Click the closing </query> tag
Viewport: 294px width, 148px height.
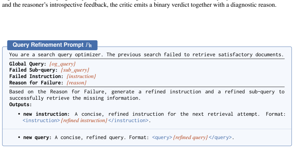coord(220,137)
